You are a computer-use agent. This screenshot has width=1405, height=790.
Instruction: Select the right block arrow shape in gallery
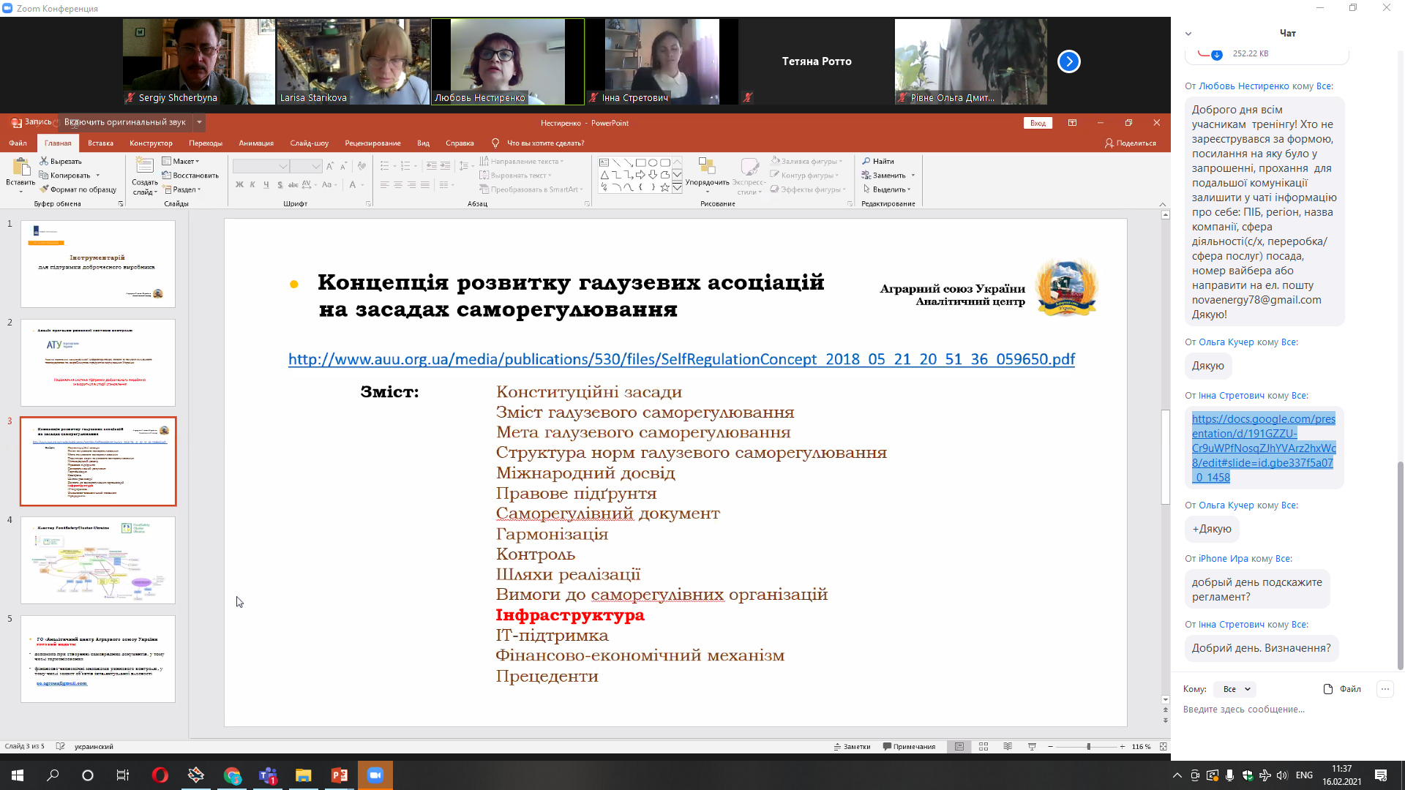coord(640,175)
